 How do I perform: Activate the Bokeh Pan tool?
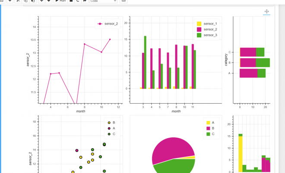[x=266, y=12]
